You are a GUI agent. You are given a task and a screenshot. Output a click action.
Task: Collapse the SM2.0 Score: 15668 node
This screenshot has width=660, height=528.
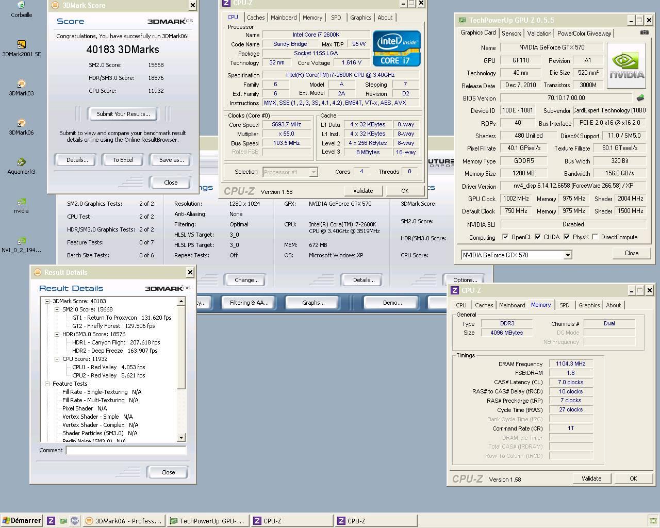57,309
